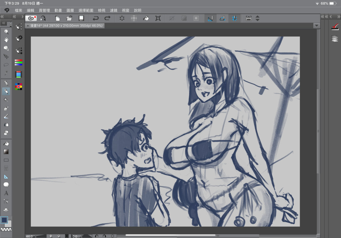Screen dimensions: 341x238
Task: Open the Quick Access palette icon
Action: tap(335, 27)
